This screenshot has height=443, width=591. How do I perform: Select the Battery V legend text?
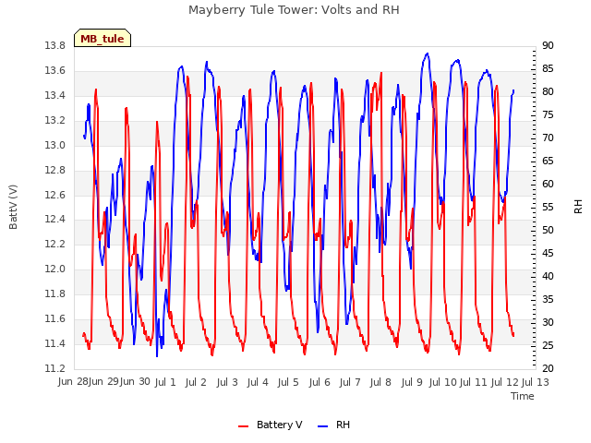[279, 425]
